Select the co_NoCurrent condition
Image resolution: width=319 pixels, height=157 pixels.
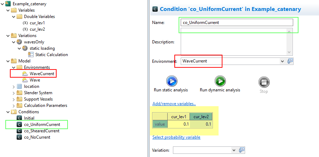tap(37, 137)
